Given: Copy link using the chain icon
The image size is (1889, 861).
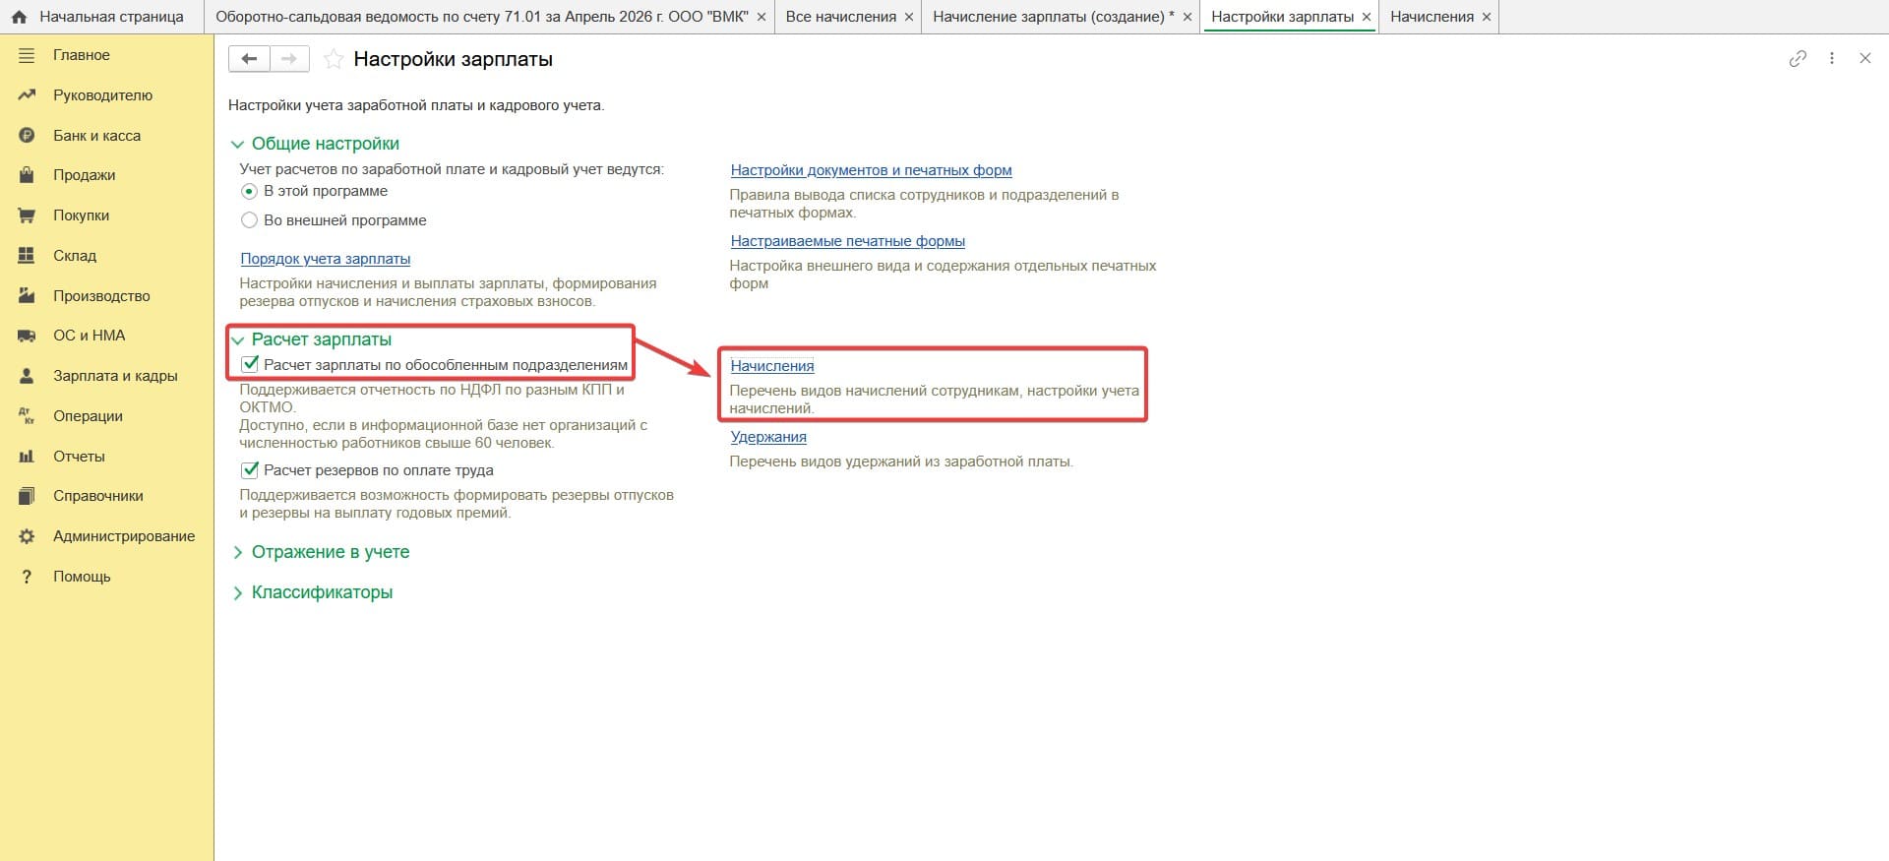Looking at the screenshot, I should tap(1798, 58).
